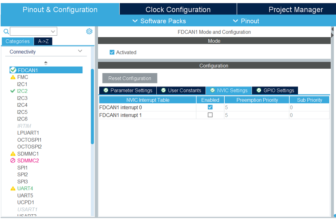Select SPI2 in the peripheral list
The image size is (336, 219).
[23, 175]
